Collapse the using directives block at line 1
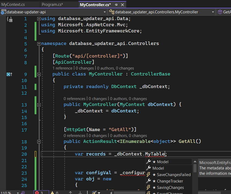The image size is (231, 194). pos(39,19)
